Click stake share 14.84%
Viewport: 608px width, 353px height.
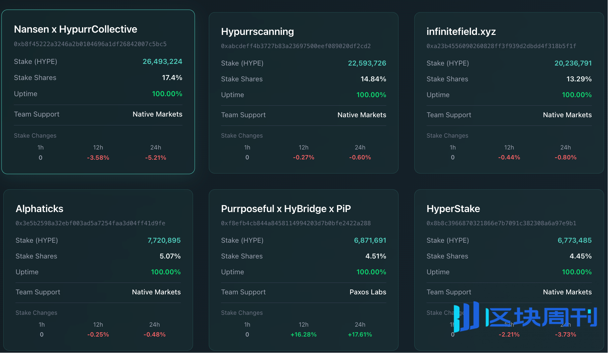point(373,79)
